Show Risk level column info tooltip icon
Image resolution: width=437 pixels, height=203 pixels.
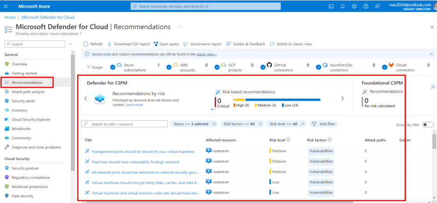(289, 140)
